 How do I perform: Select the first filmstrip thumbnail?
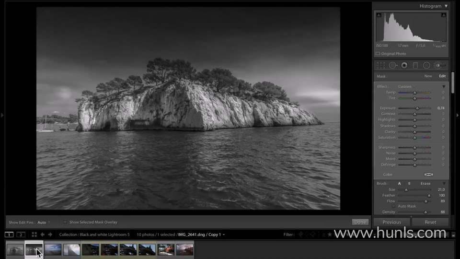15,249
